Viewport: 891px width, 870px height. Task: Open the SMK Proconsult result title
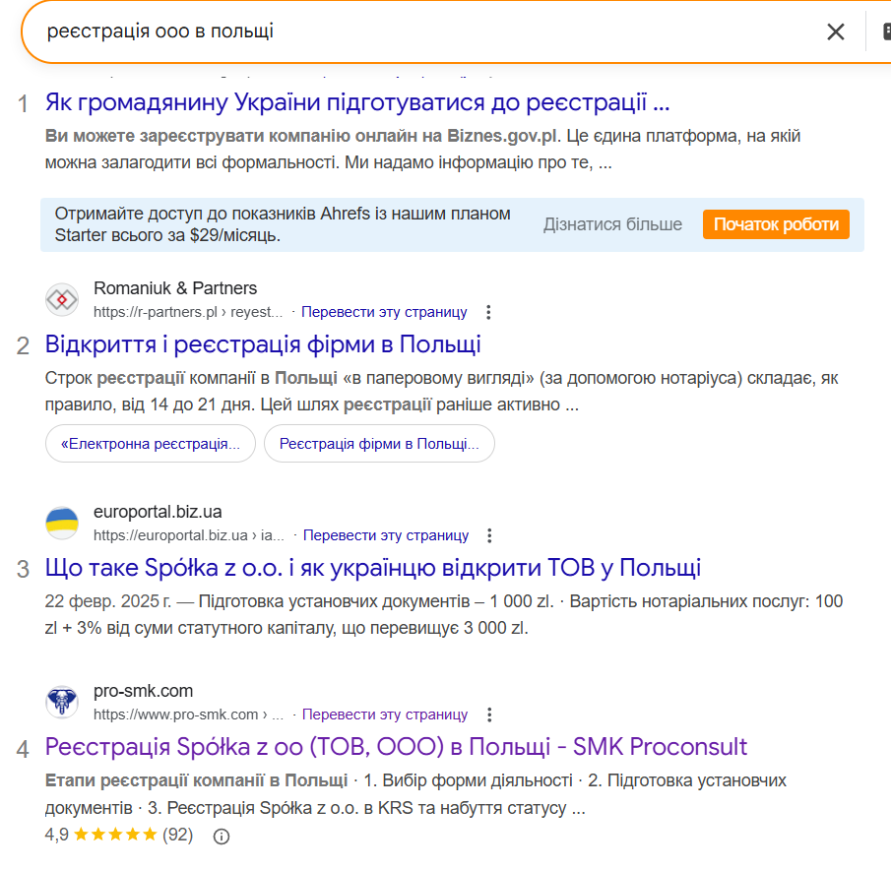coord(396,747)
